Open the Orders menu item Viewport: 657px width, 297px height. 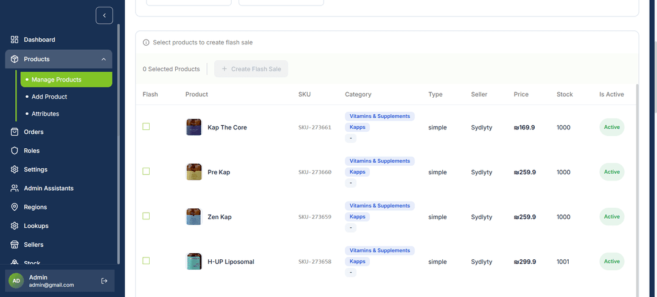tap(58, 132)
